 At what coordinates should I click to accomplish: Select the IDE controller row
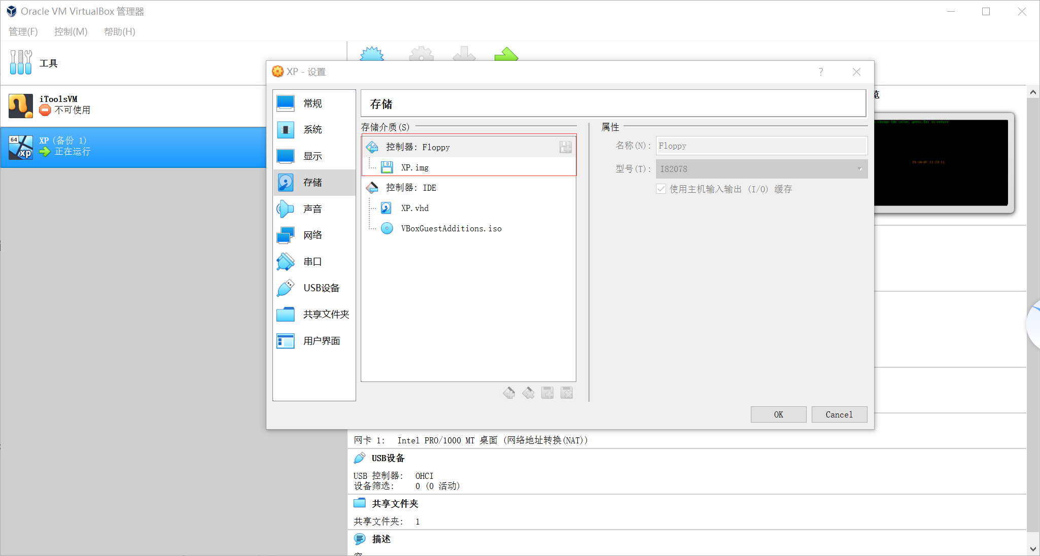(469, 188)
